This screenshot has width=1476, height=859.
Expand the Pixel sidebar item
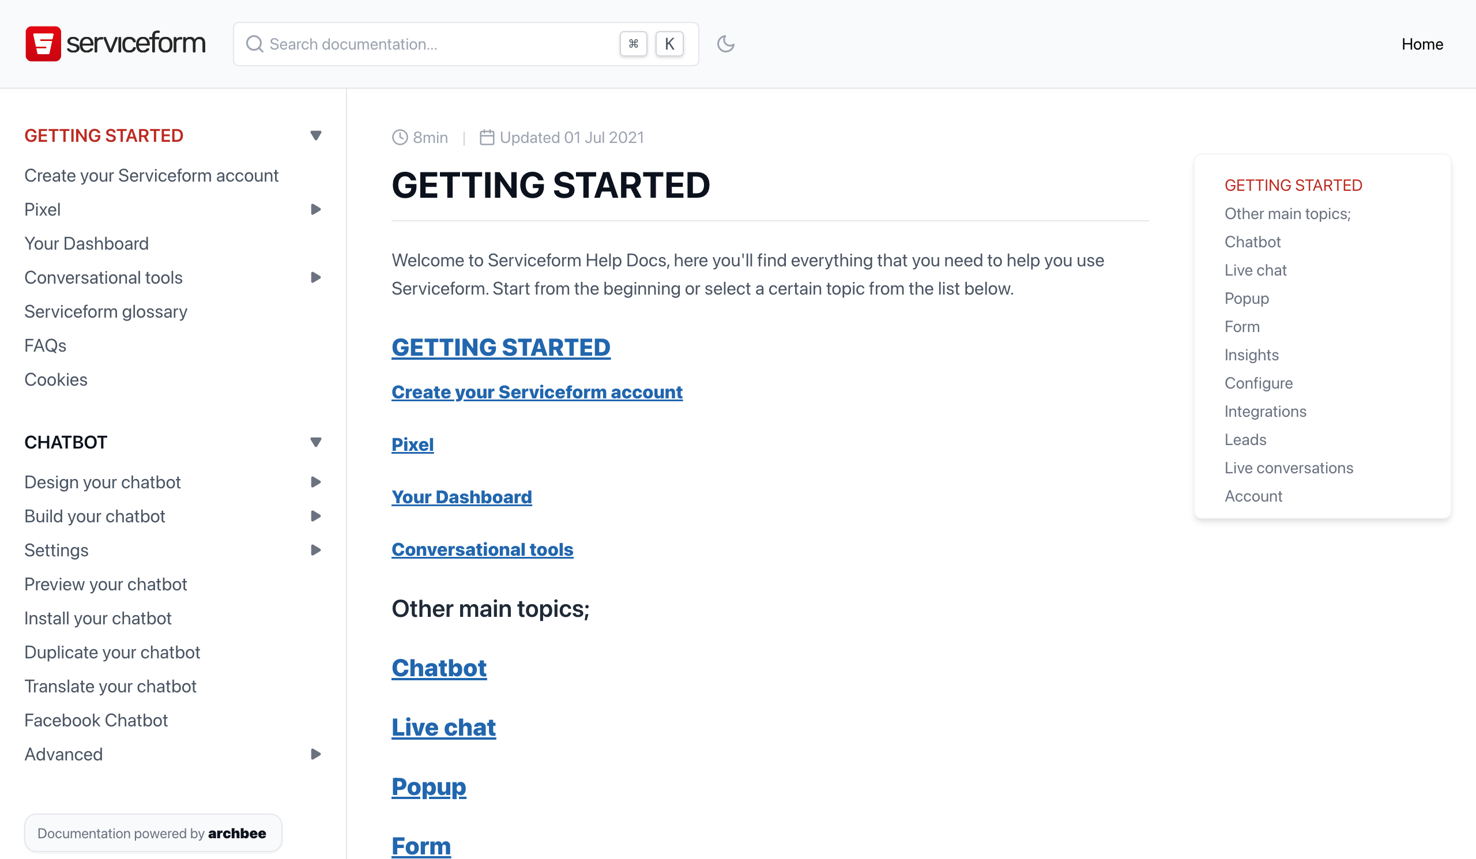[x=316, y=210]
